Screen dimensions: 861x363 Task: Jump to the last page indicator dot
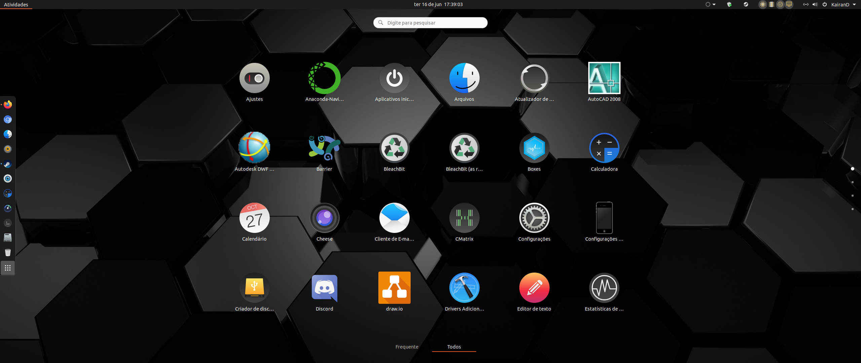click(852, 209)
